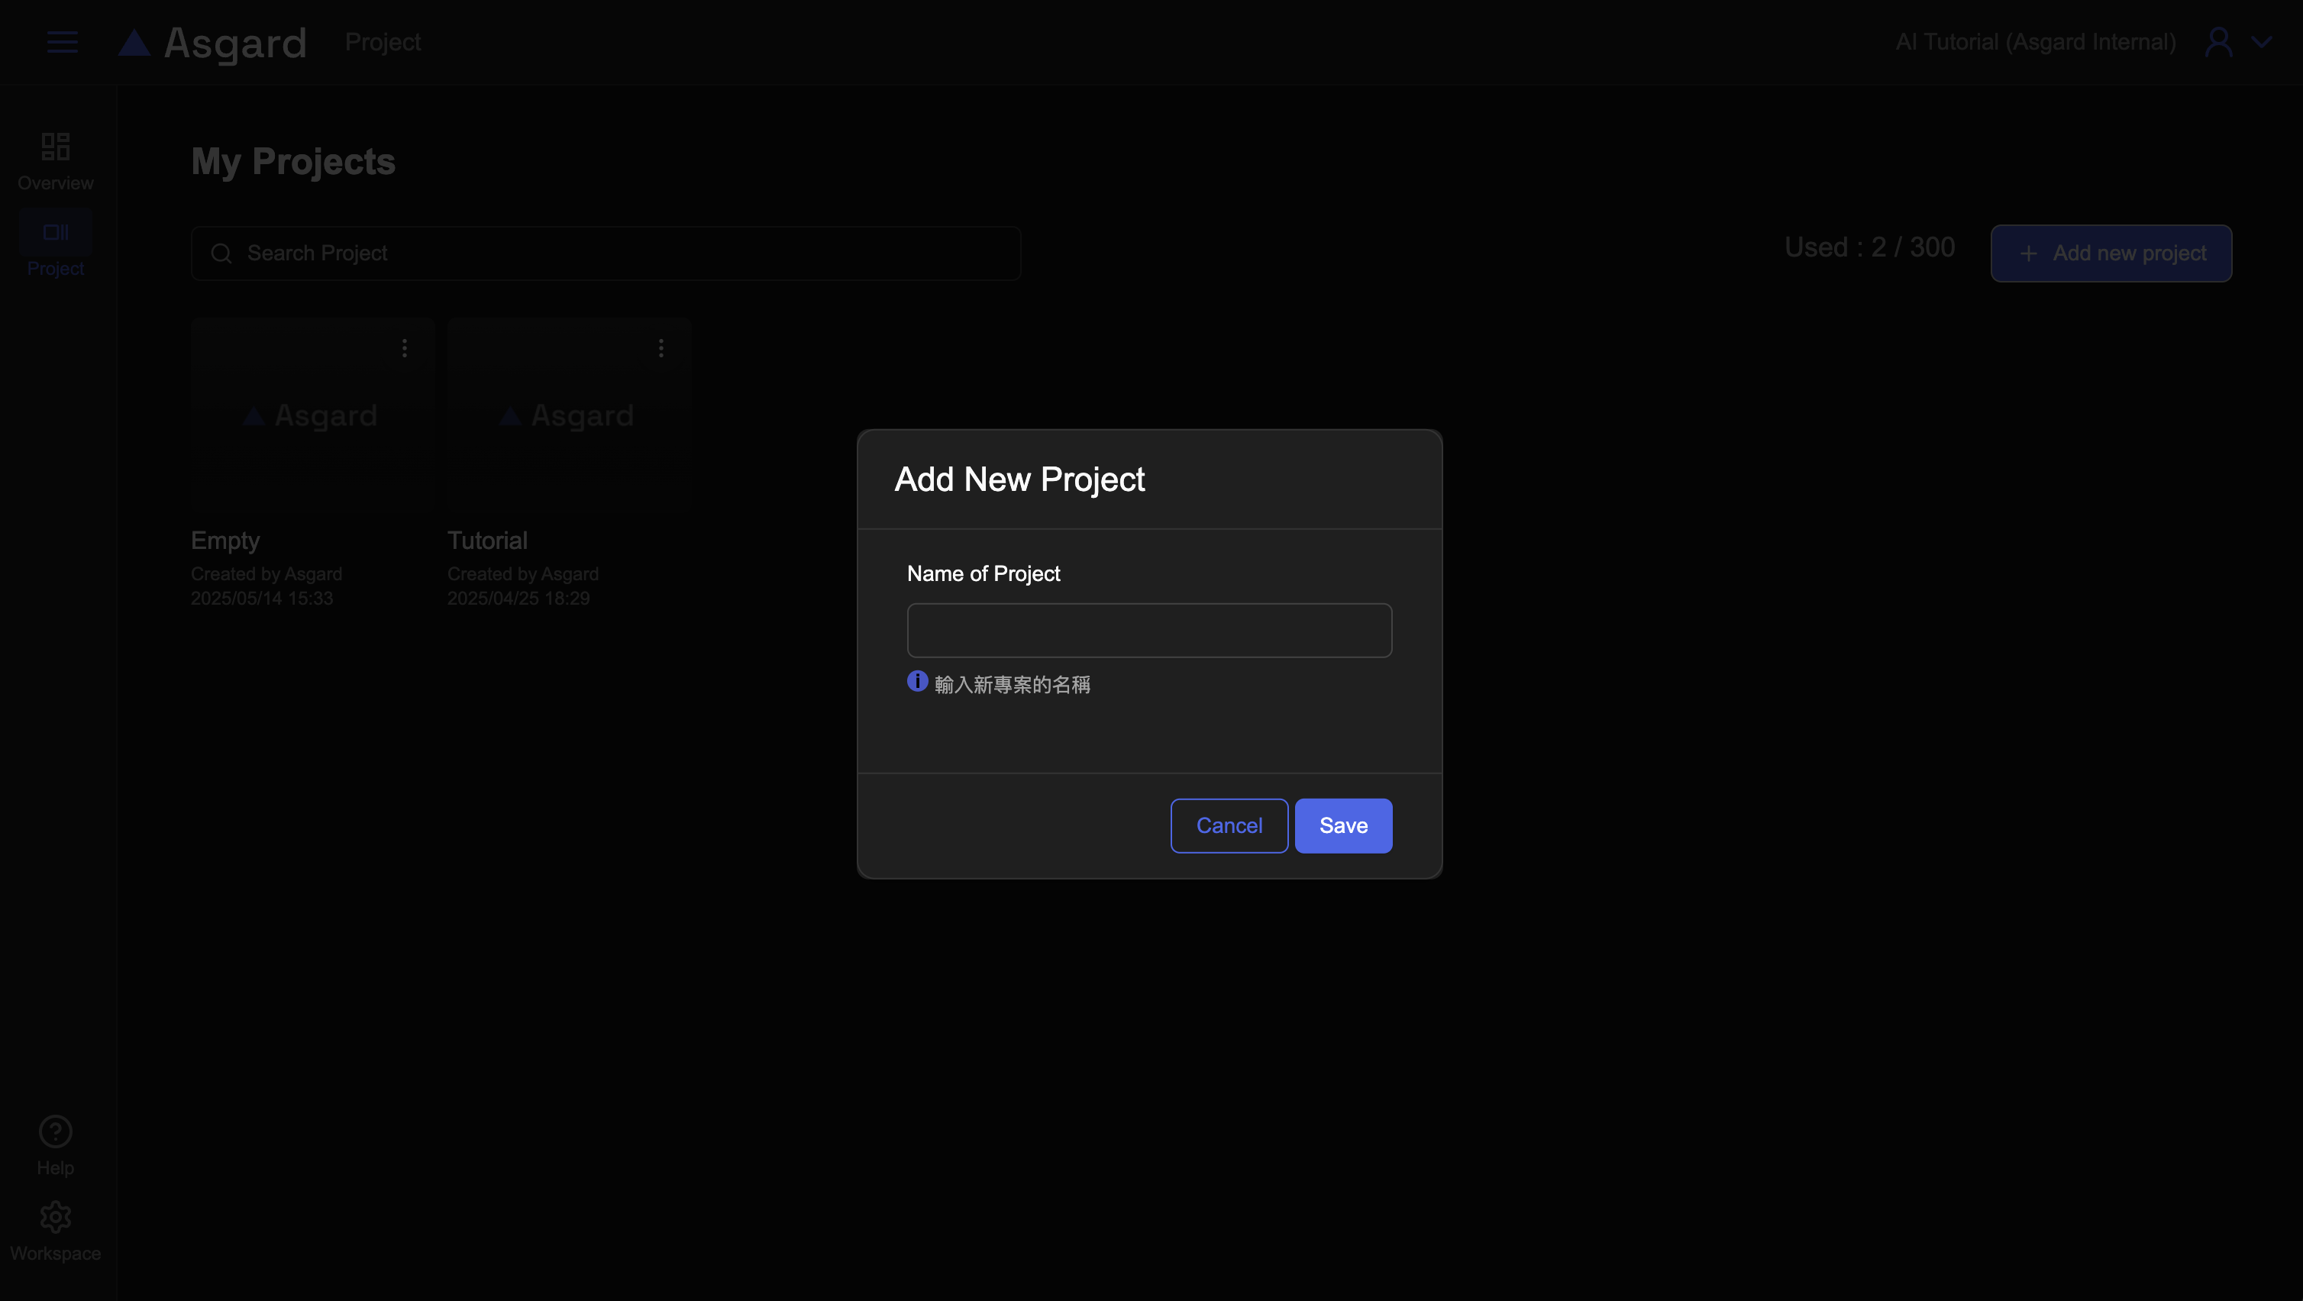Focus the Name of Project field
The image size is (2303, 1301).
click(1148, 631)
